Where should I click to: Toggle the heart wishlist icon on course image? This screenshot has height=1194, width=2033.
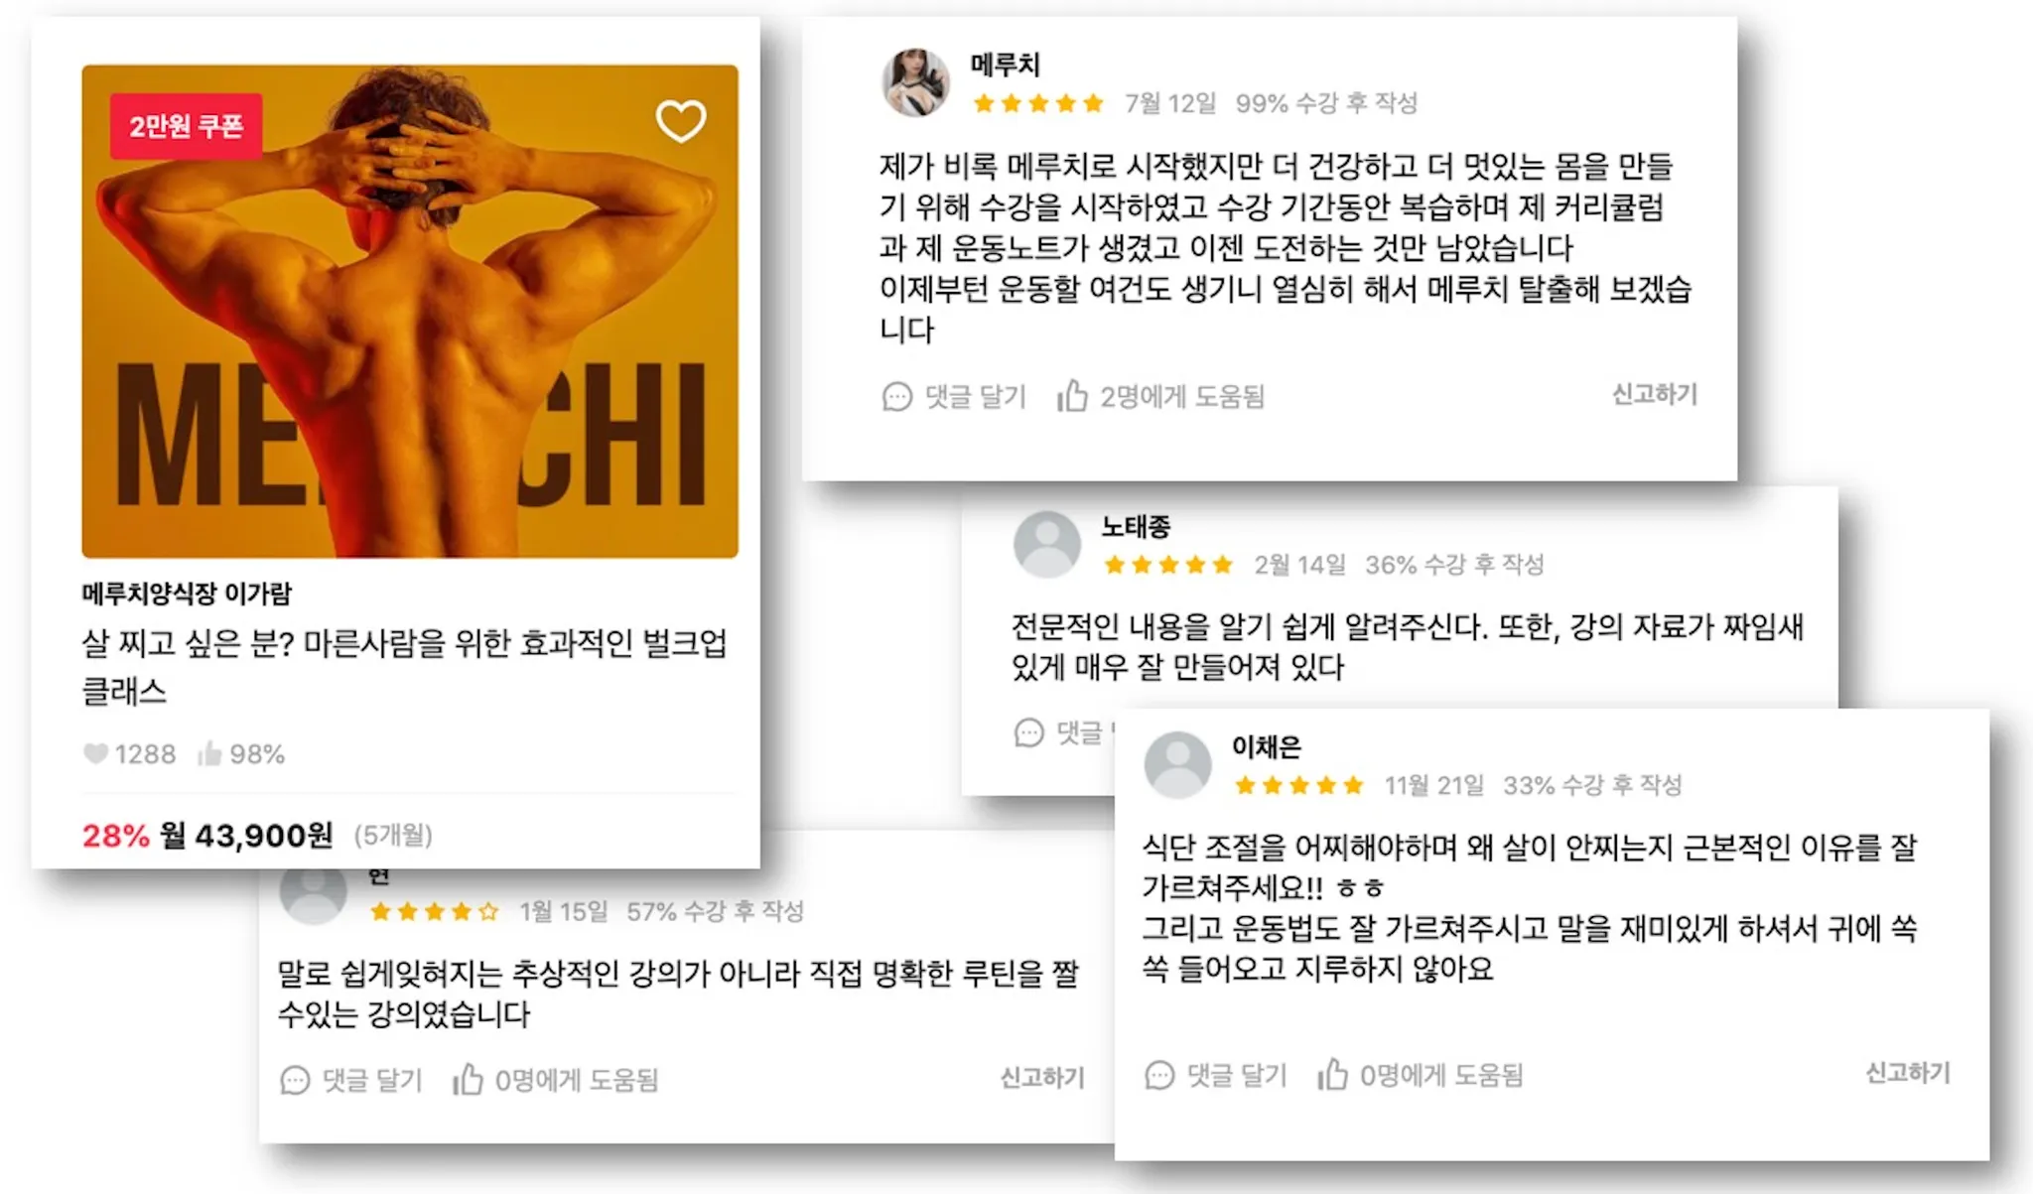pyautogui.click(x=681, y=121)
